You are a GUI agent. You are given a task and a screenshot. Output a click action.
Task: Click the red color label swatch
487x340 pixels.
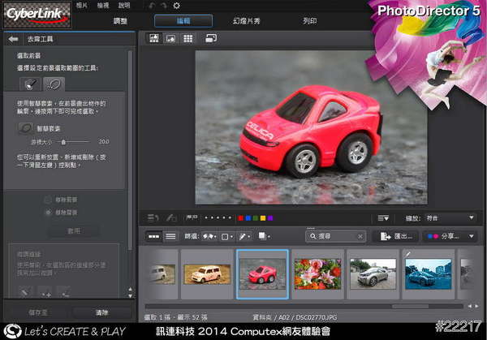pos(240,217)
